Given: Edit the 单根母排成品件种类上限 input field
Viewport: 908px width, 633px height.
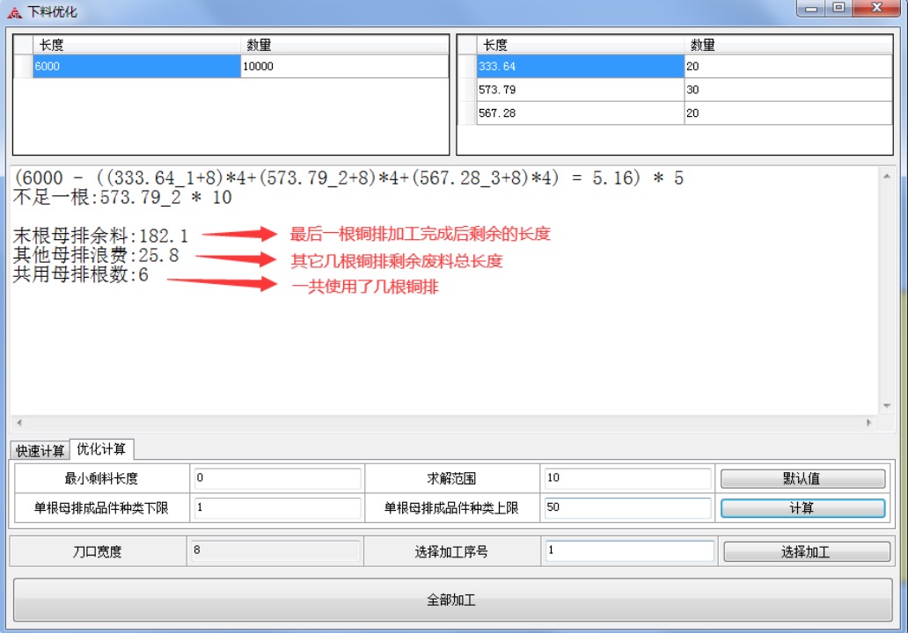Looking at the screenshot, I should tap(627, 508).
